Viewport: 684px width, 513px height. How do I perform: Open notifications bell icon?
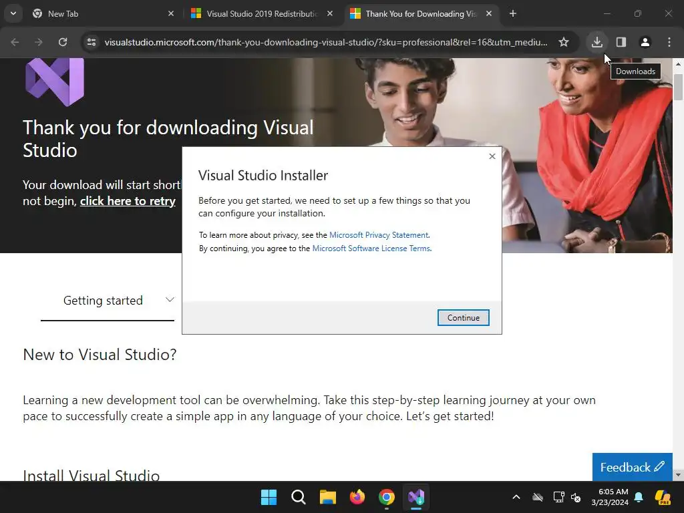coord(639,497)
